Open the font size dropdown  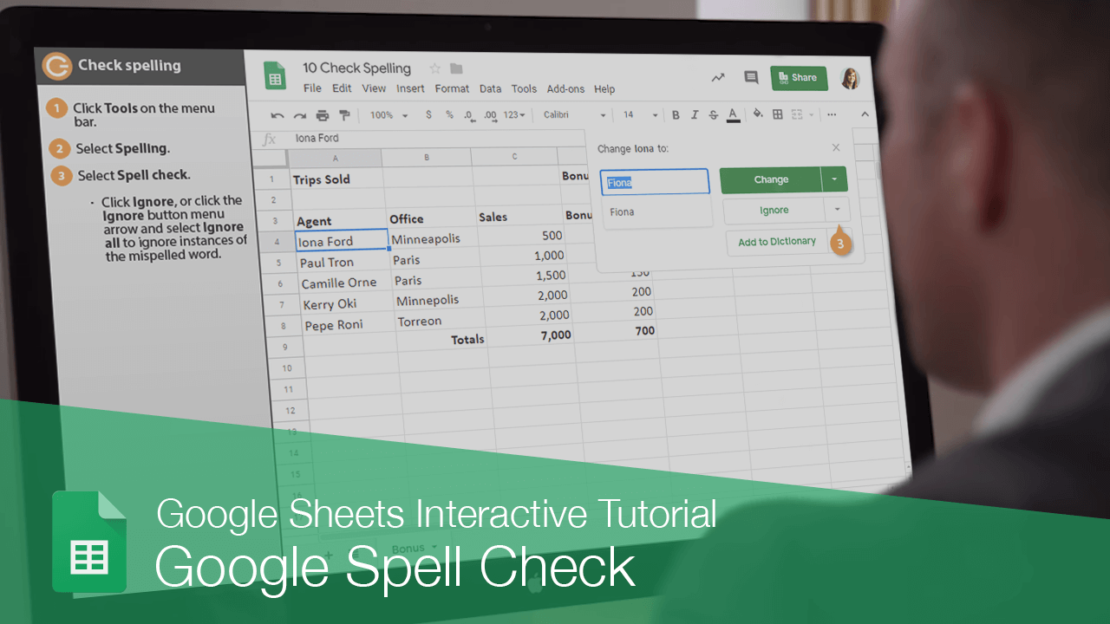coord(639,114)
